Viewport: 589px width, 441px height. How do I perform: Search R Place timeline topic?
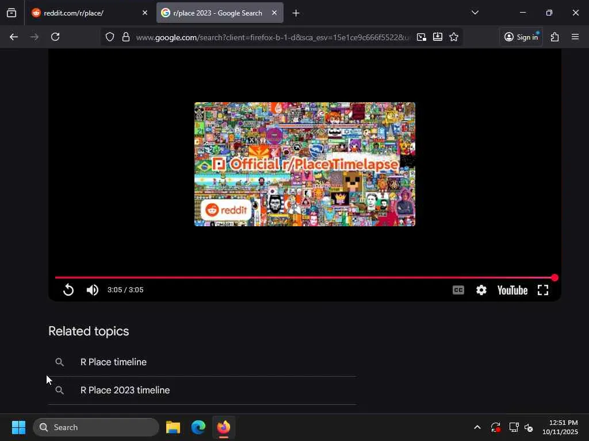point(113,362)
